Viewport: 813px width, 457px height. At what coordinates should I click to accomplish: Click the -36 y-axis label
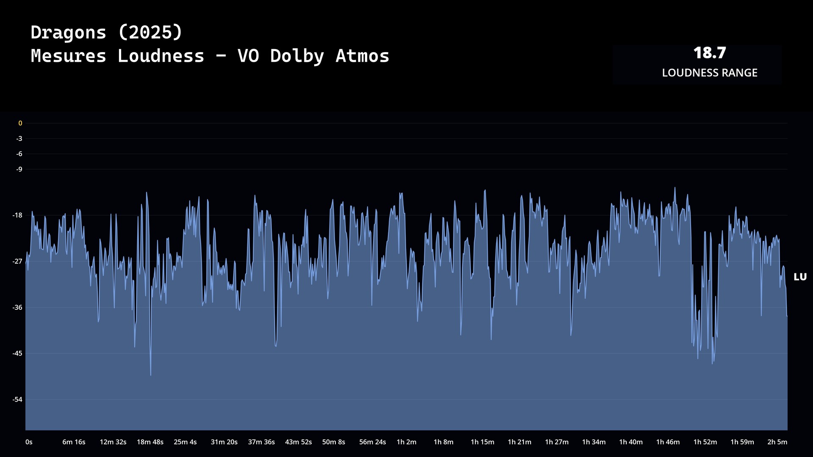17,308
